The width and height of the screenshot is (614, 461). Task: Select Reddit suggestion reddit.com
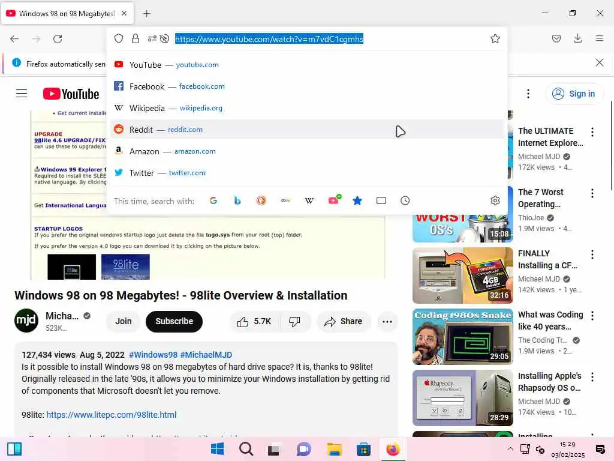pyautogui.click(x=307, y=130)
